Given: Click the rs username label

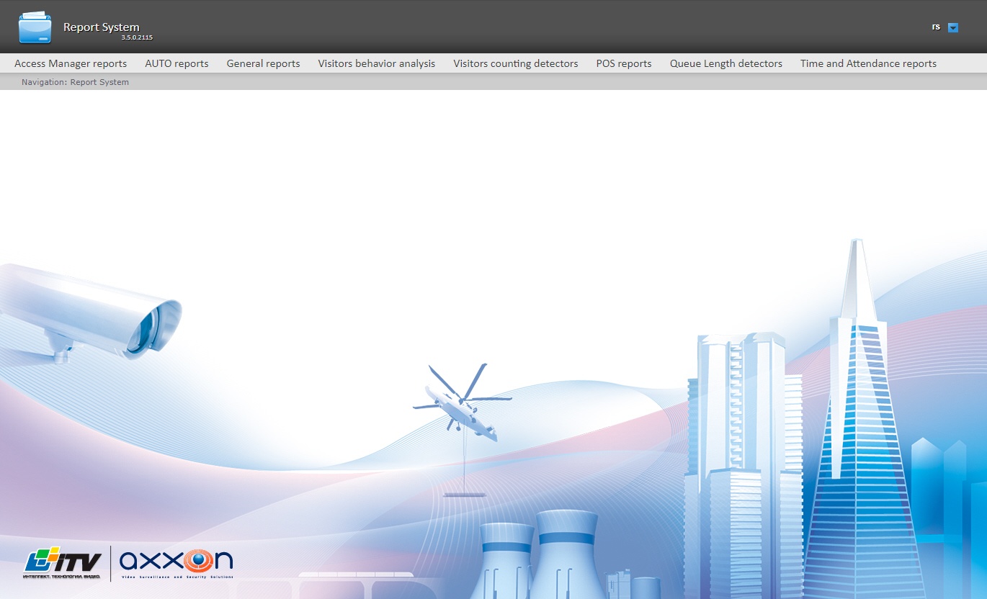Looking at the screenshot, I should point(936,27).
